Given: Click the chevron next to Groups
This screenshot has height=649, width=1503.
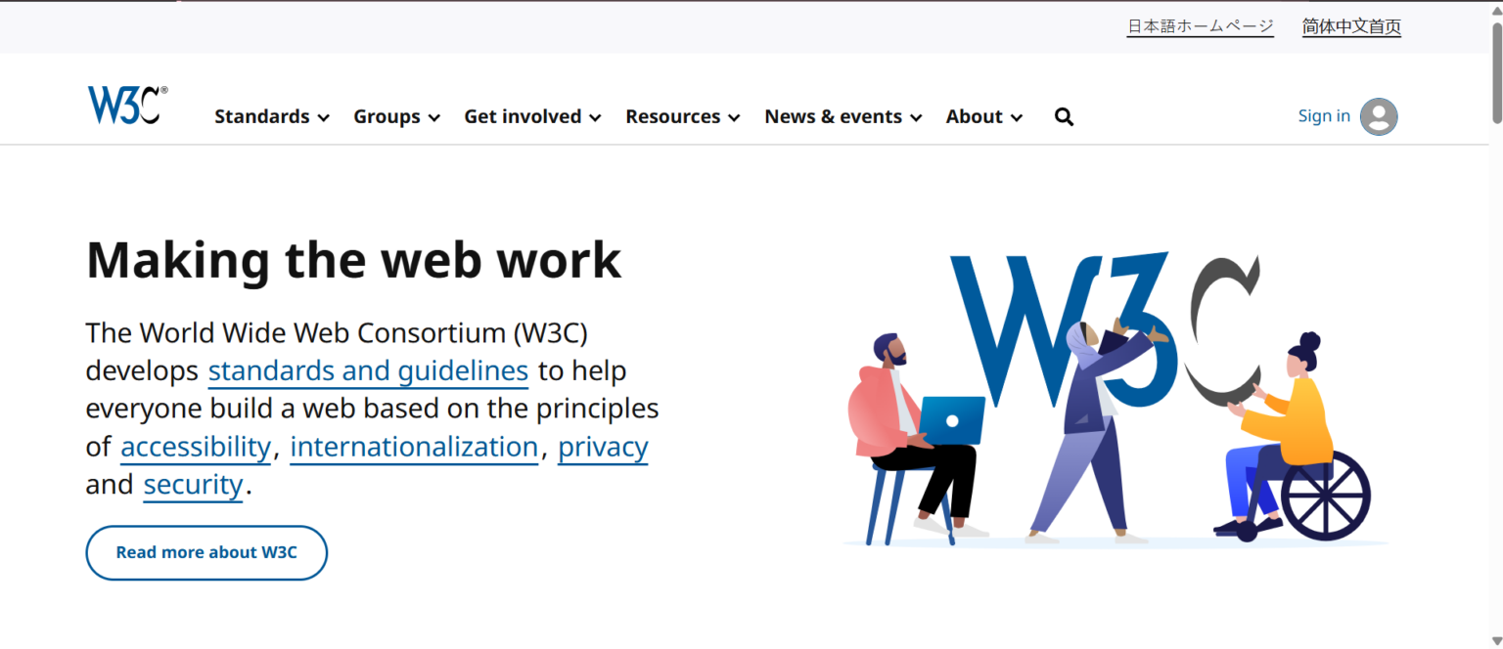Looking at the screenshot, I should click(x=436, y=117).
